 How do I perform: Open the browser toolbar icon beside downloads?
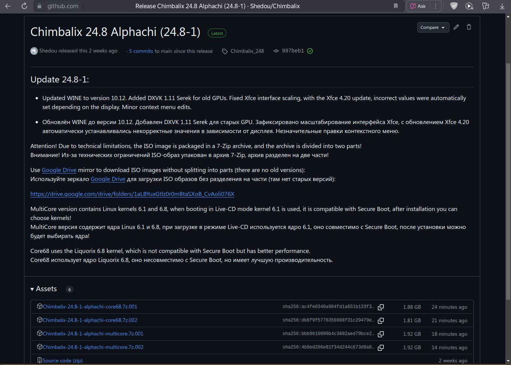485,6
